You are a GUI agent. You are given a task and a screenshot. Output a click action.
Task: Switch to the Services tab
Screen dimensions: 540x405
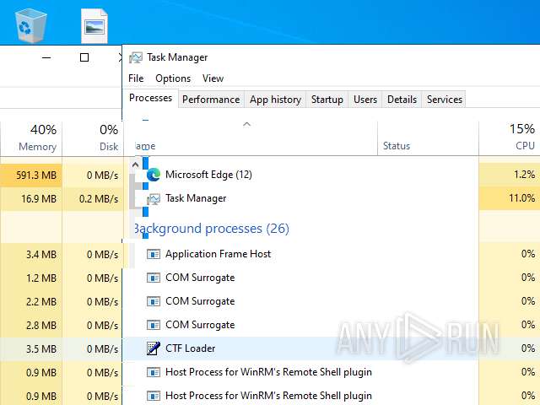tap(445, 100)
